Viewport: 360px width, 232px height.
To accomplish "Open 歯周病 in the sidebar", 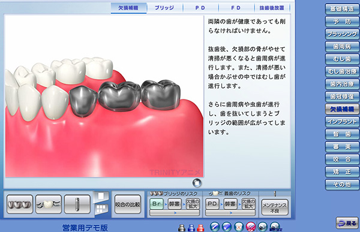I will (342, 47).
